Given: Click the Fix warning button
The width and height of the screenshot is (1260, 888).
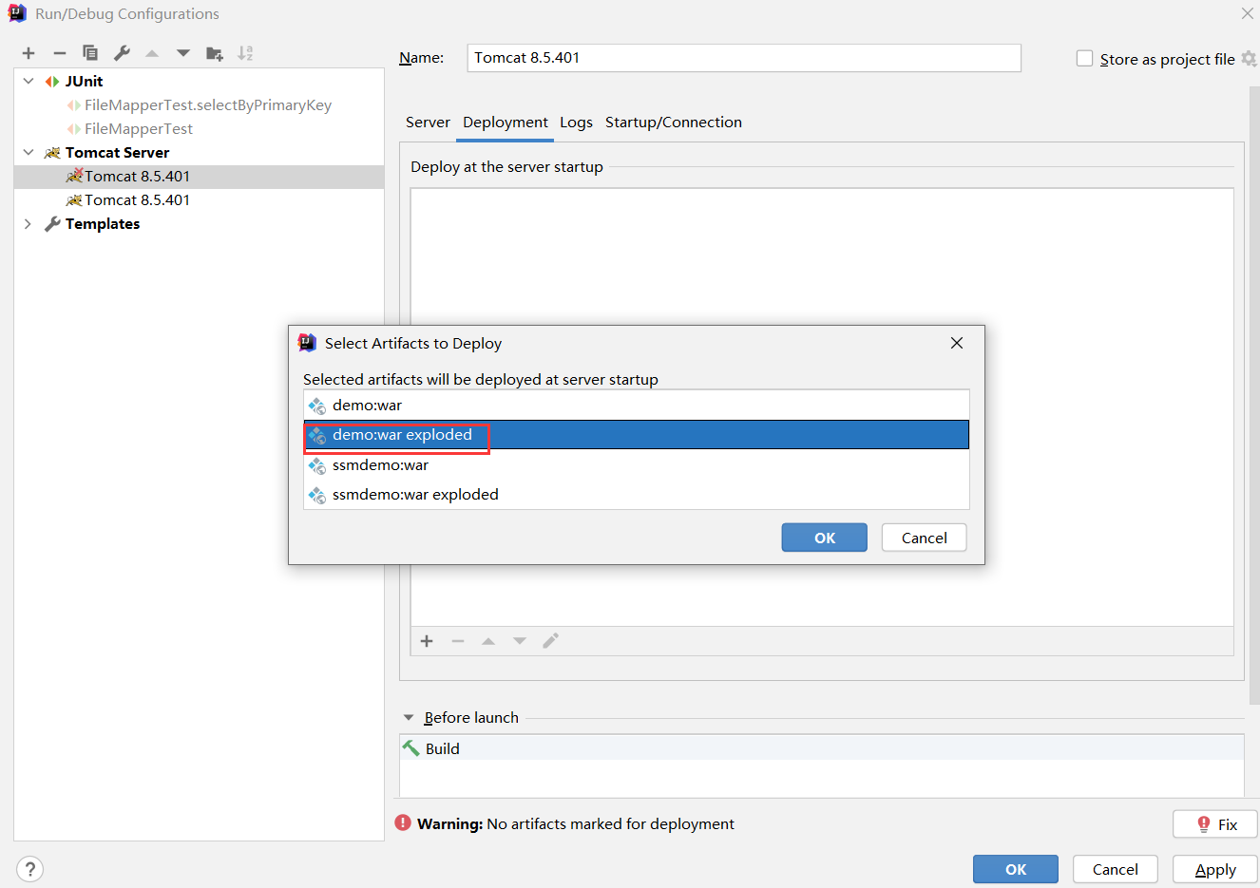Looking at the screenshot, I should point(1215,824).
